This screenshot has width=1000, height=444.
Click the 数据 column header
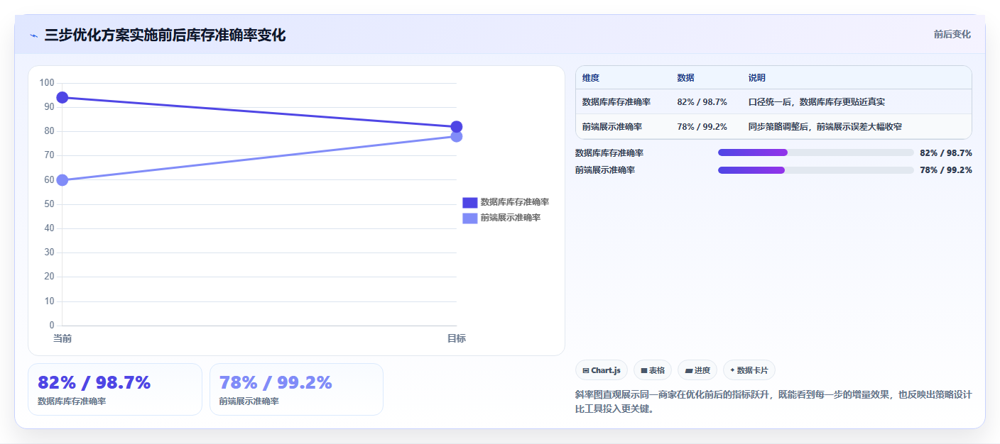coord(686,78)
